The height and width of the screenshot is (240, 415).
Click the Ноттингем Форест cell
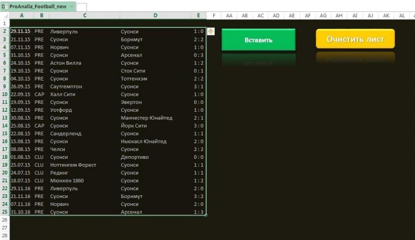(85, 165)
